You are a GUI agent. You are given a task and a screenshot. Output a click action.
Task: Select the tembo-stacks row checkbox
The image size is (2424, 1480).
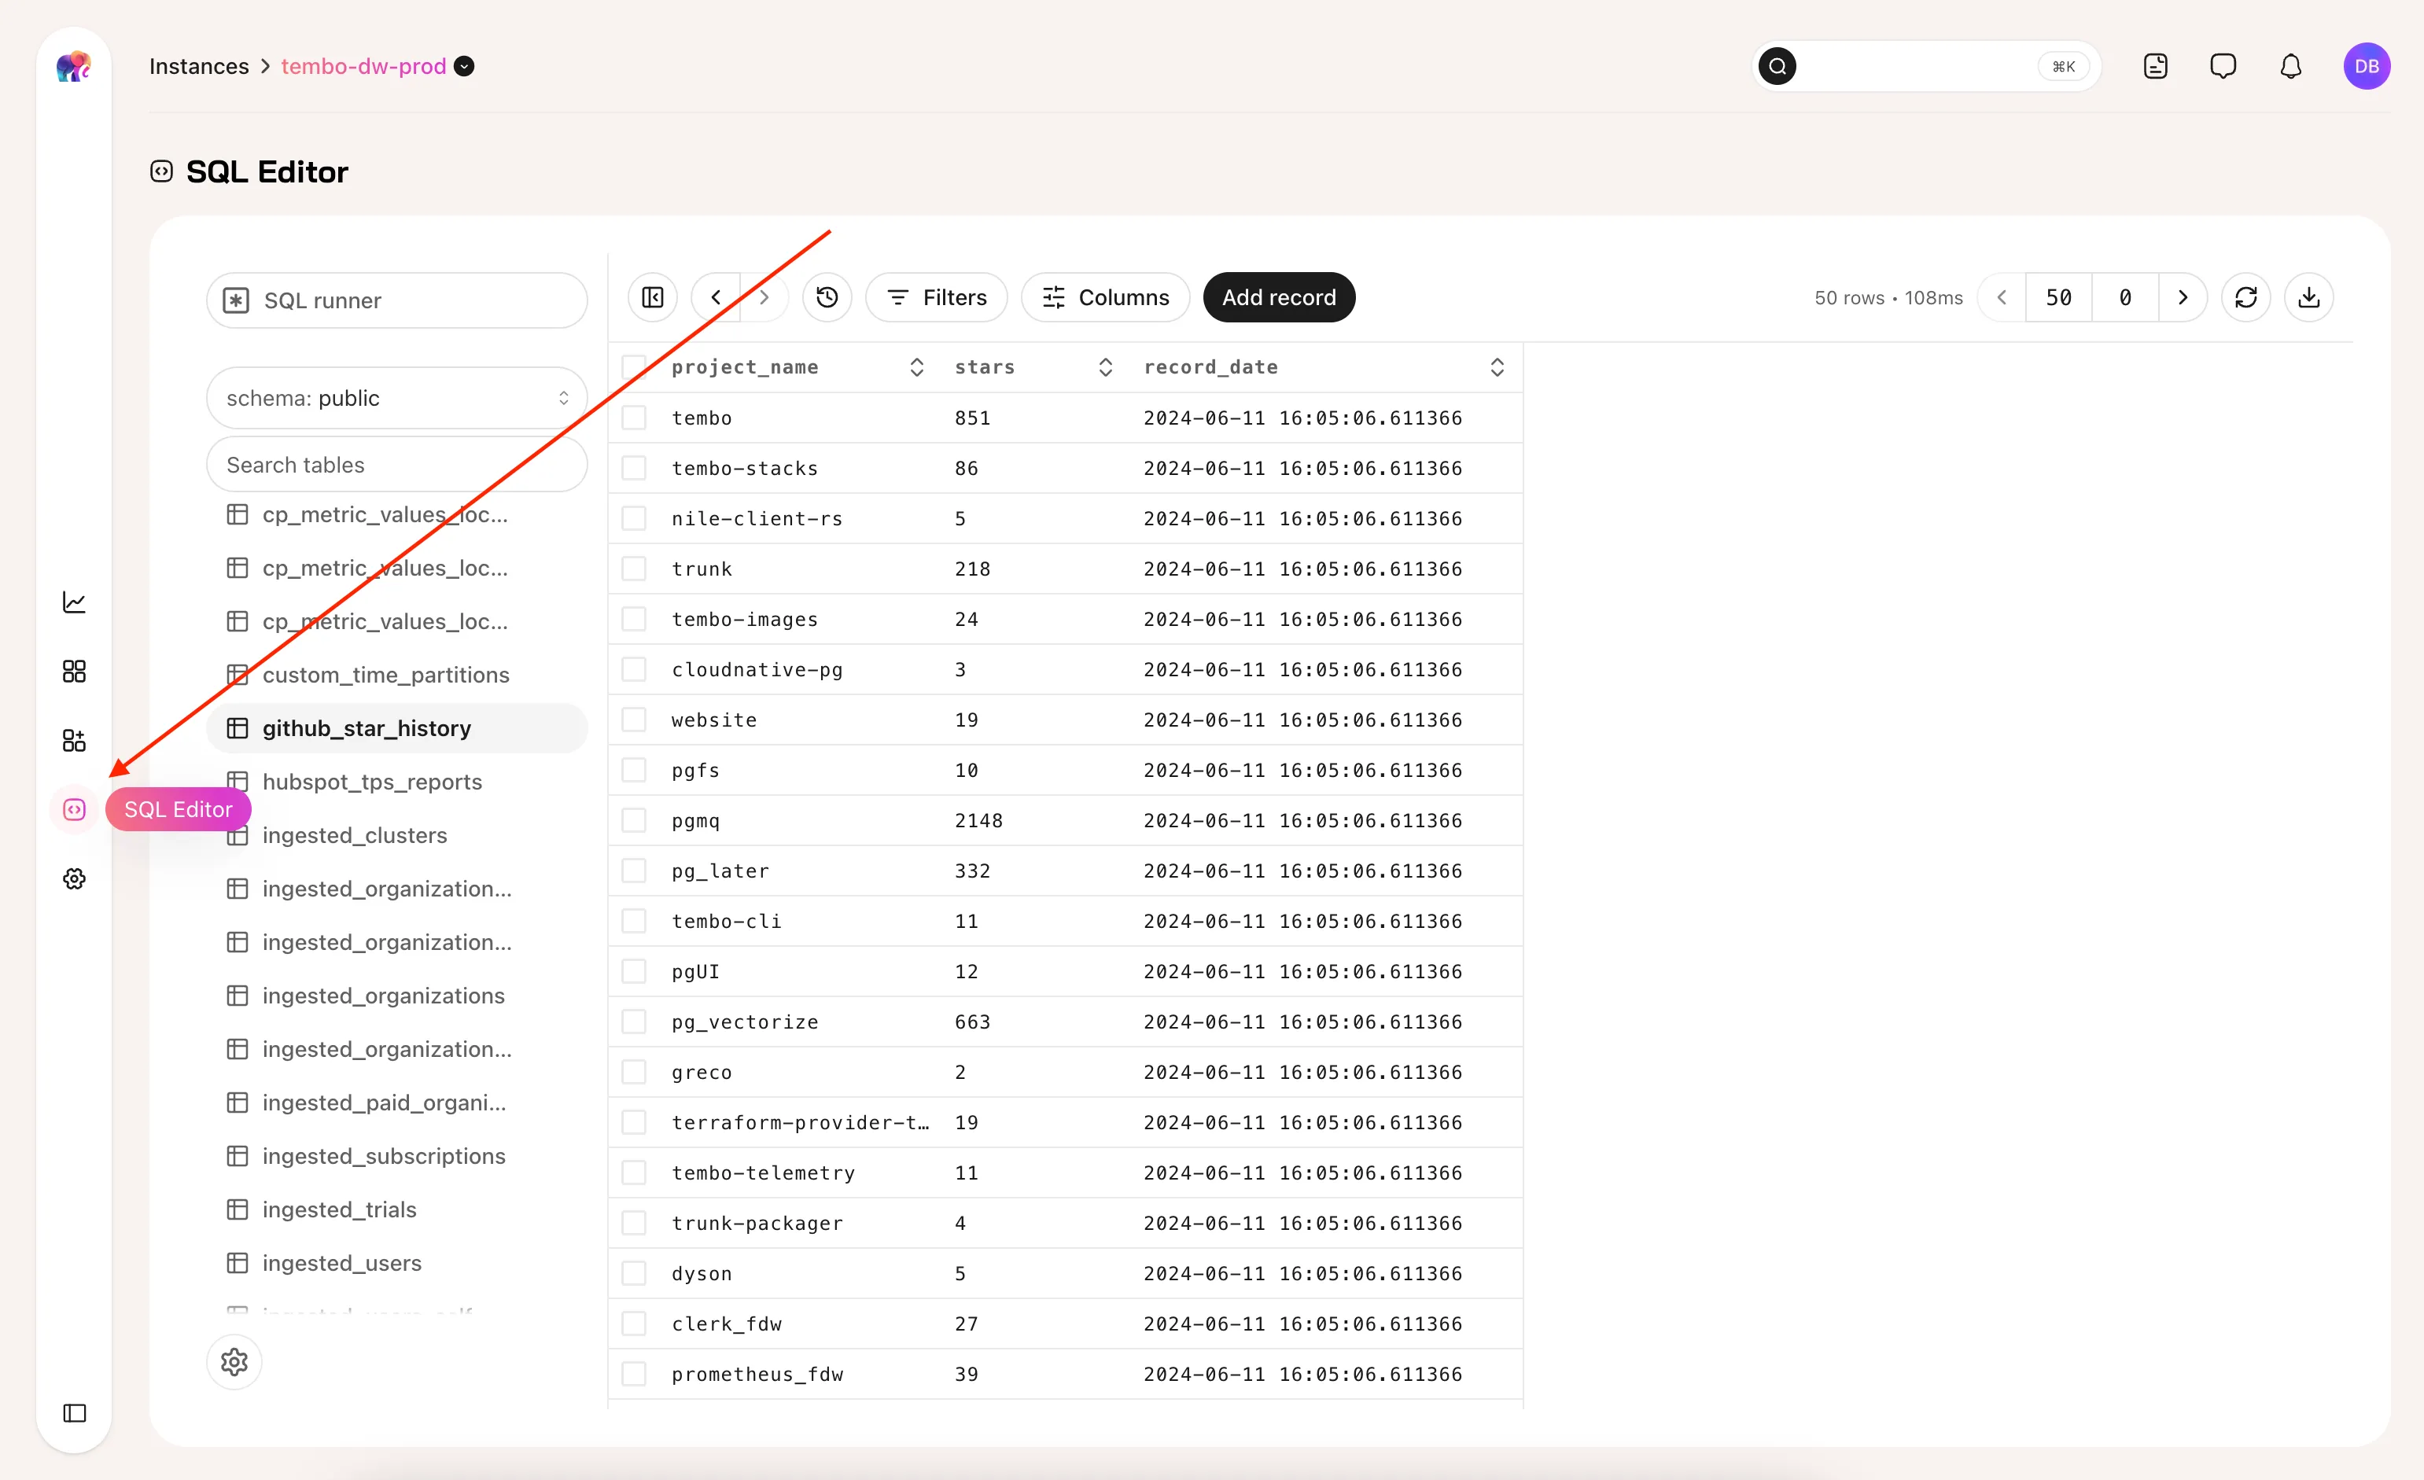click(635, 468)
